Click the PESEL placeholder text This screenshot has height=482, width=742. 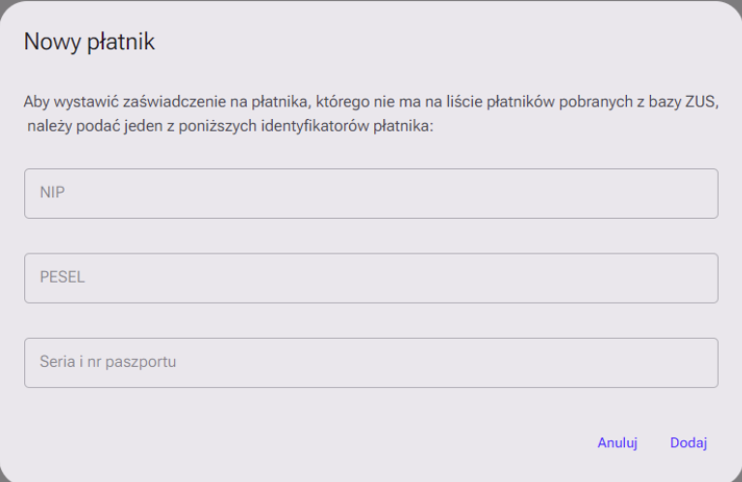click(62, 278)
